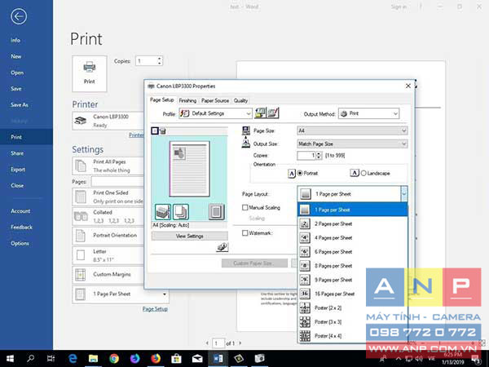The image size is (489, 367).
Task: Select 16 Pages per Sheet from layout list
Action: (353, 294)
